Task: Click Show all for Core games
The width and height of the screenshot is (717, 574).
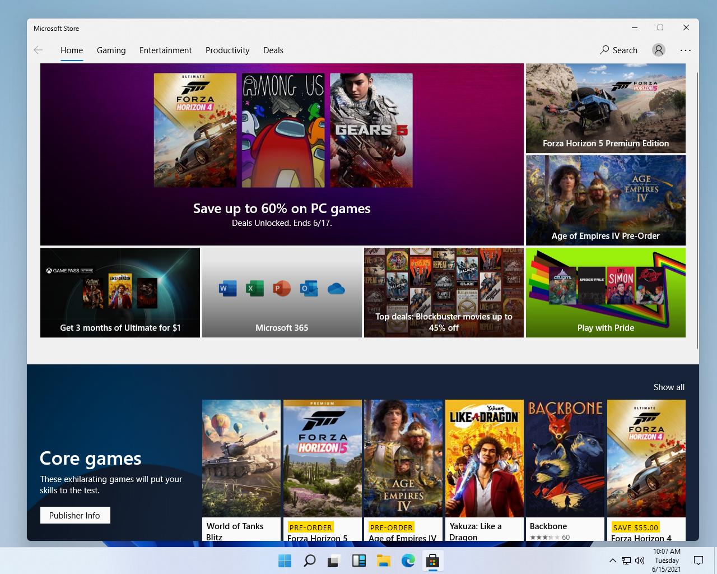Action: [x=668, y=387]
